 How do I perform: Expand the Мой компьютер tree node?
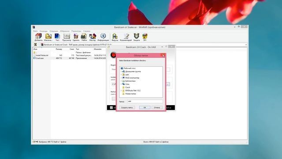tap(121, 78)
